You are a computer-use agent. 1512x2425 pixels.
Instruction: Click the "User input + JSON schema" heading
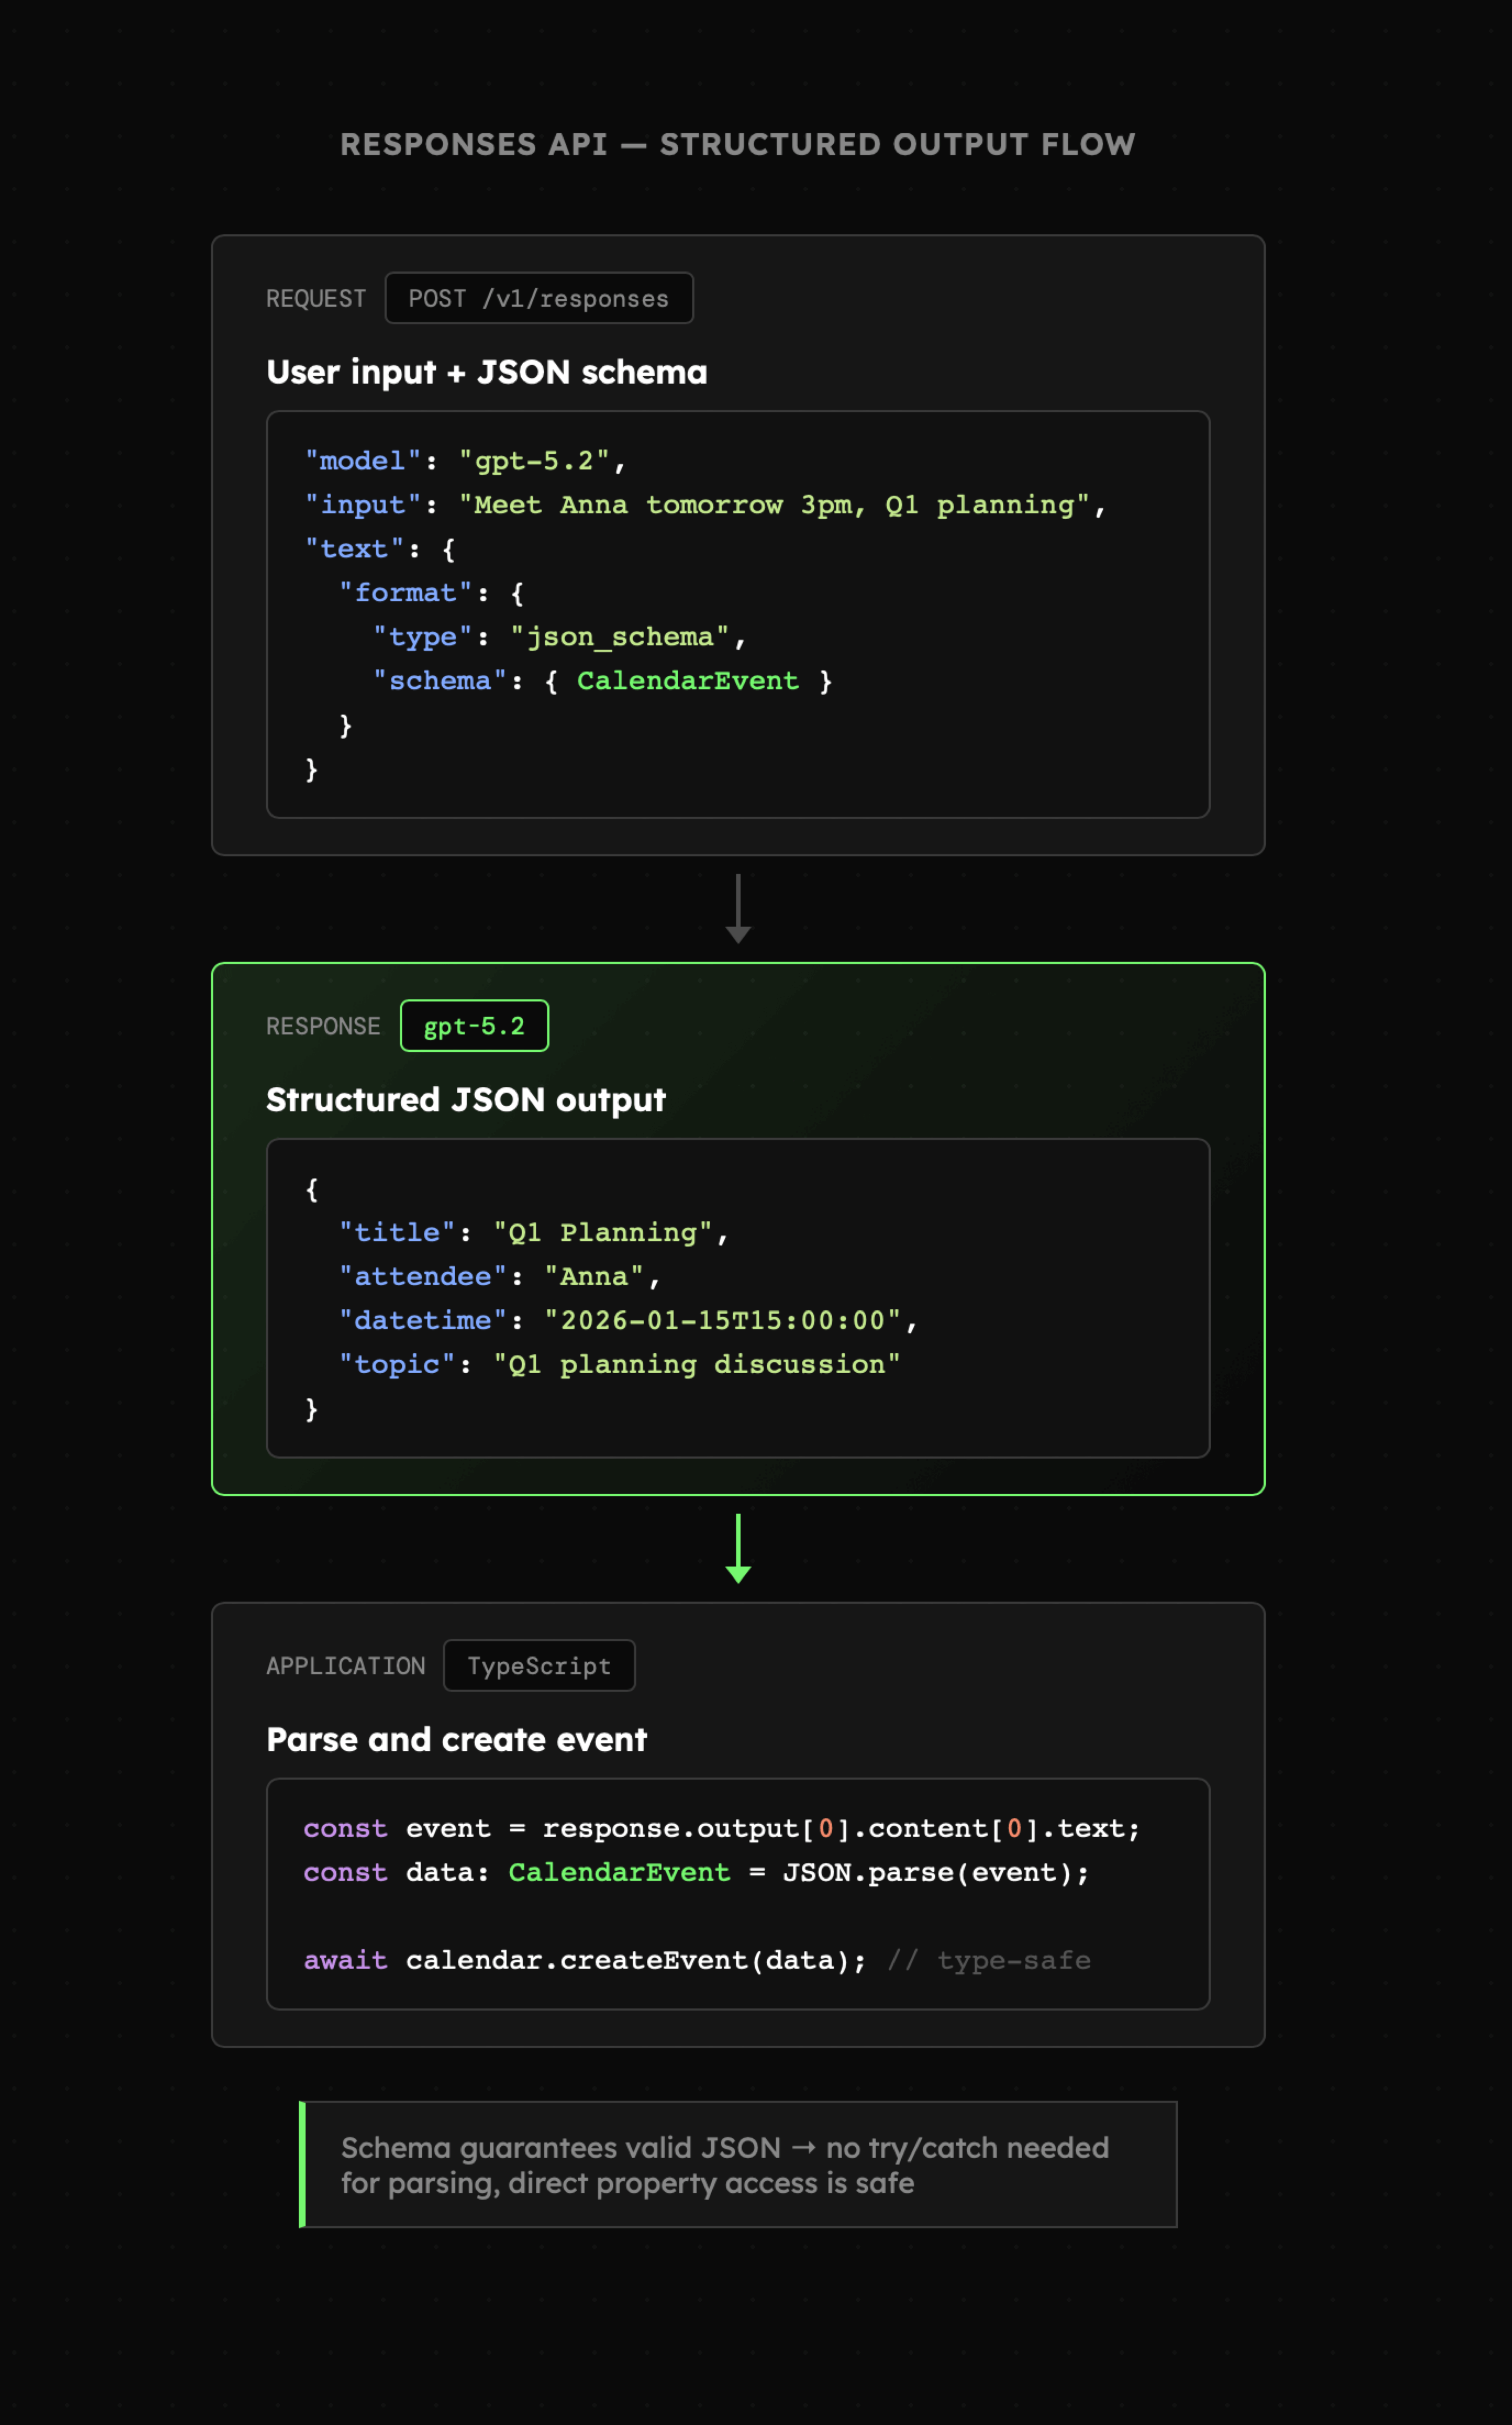[x=487, y=372]
